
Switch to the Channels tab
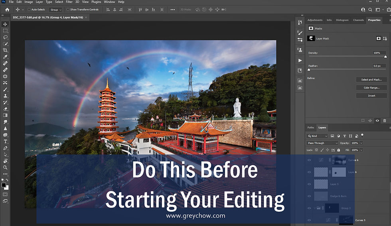pos(358,20)
